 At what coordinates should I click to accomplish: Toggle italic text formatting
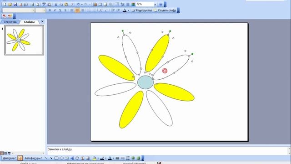(55, 10)
